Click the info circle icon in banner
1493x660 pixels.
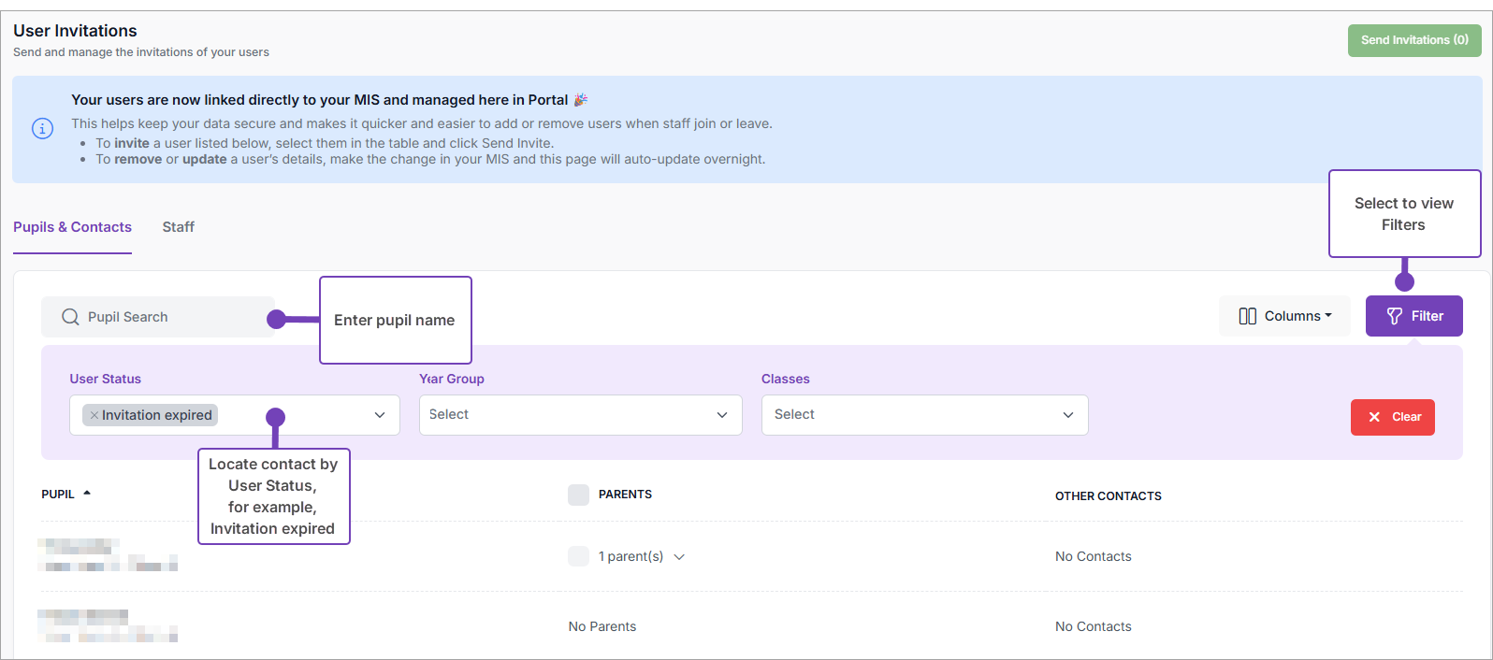[43, 129]
